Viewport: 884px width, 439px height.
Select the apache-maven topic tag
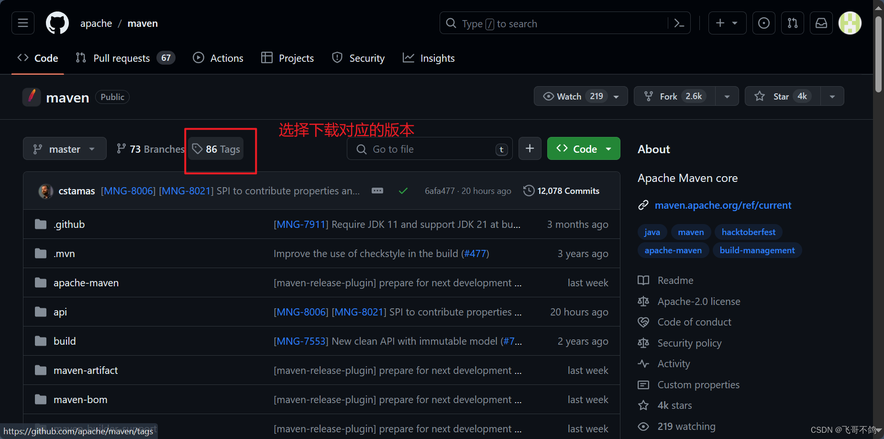point(673,250)
